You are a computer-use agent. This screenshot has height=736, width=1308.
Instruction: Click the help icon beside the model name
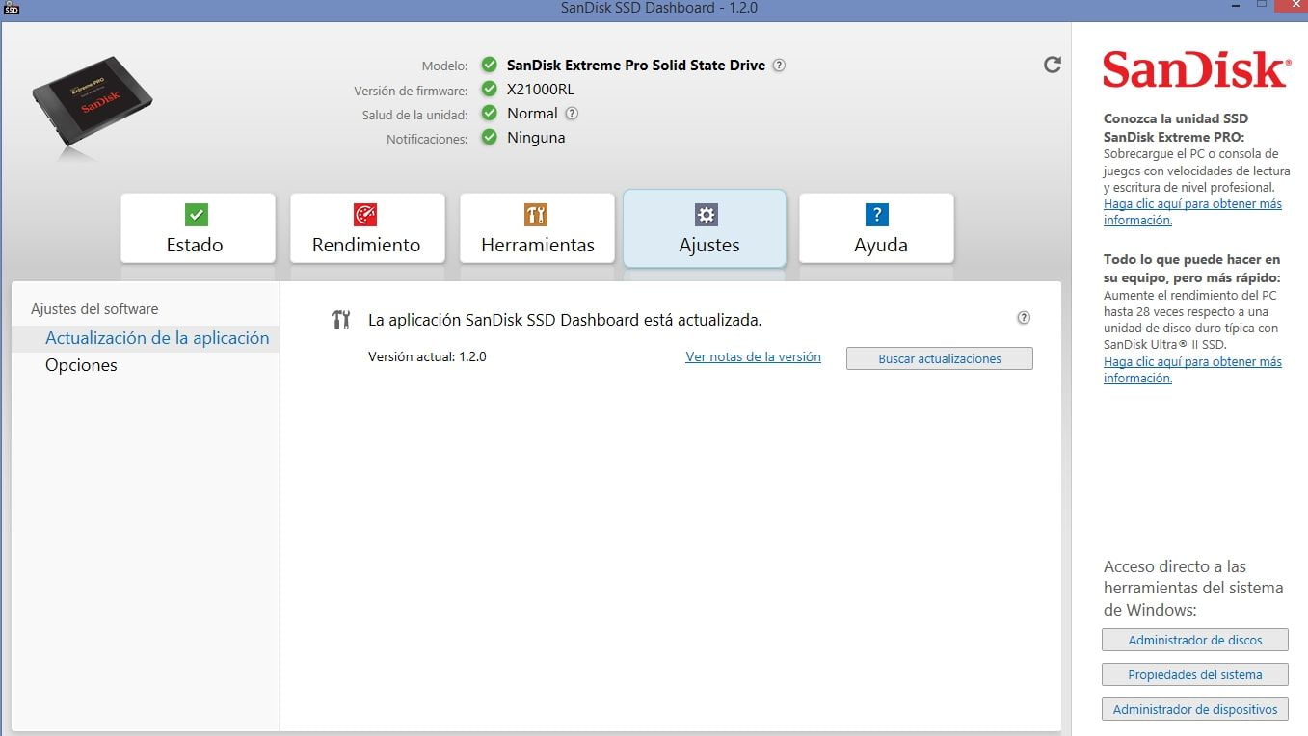[x=779, y=66]
